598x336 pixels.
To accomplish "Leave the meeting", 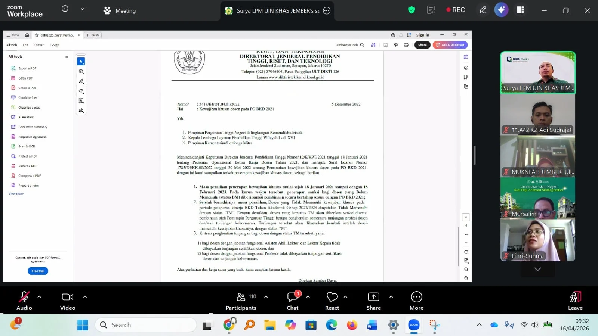I will click(575, 301).
